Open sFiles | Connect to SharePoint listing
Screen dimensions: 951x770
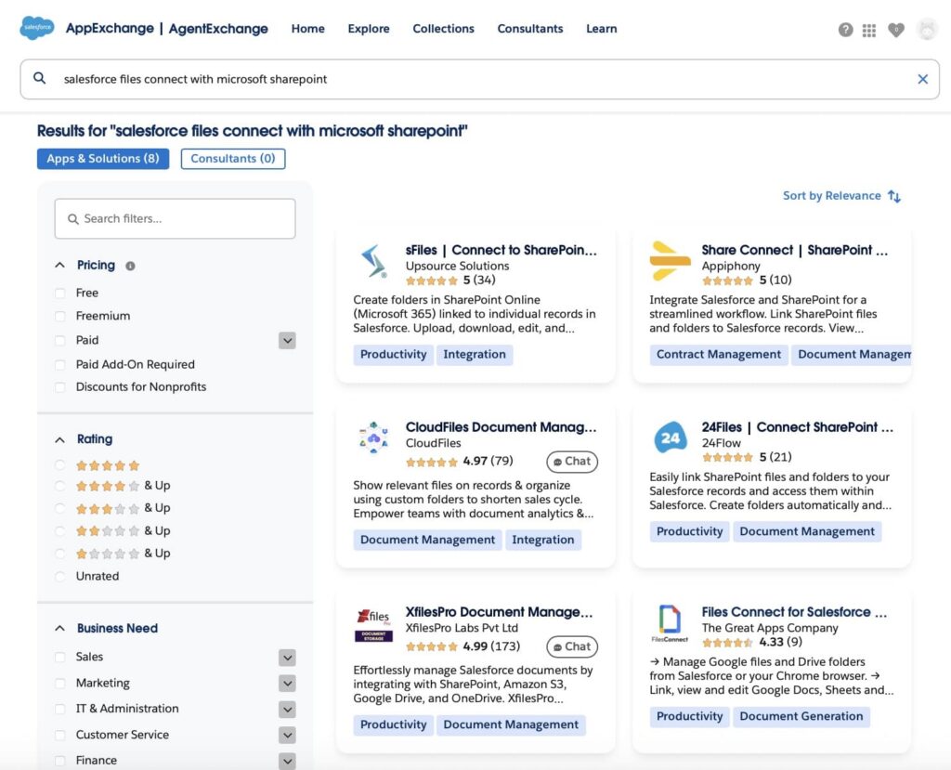[x=501, y=250]
